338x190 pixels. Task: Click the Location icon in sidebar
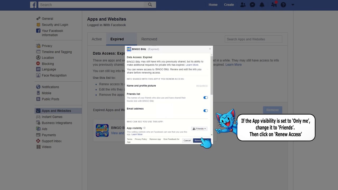(38, 58)
